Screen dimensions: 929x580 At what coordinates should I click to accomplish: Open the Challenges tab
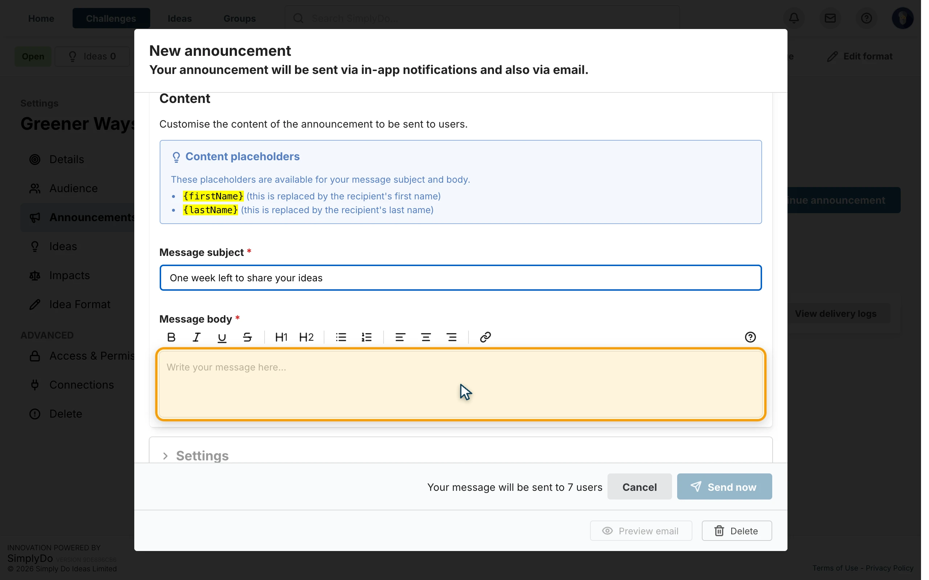pos(111,18)
